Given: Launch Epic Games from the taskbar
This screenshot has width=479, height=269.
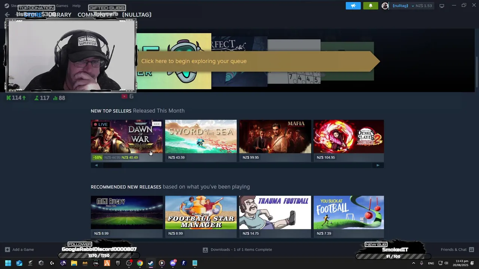Looking at the screenshot, I should [x=118, y=263].
